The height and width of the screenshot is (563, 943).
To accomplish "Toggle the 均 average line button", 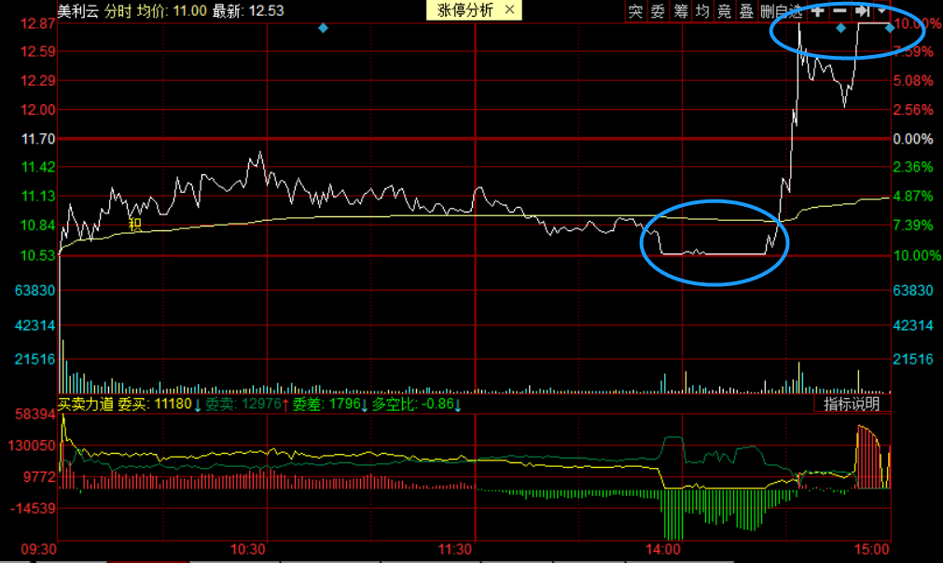I will 702,11.
